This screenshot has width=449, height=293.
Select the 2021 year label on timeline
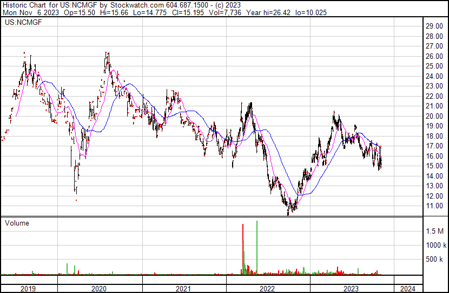(184, 288)
